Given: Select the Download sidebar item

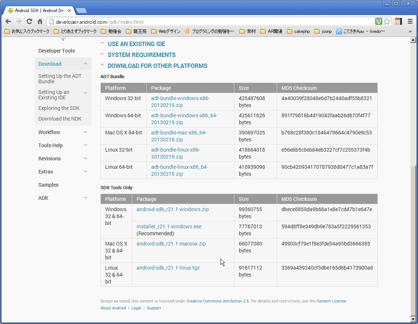Looking at the screenshot, I should tap(50, 64).
